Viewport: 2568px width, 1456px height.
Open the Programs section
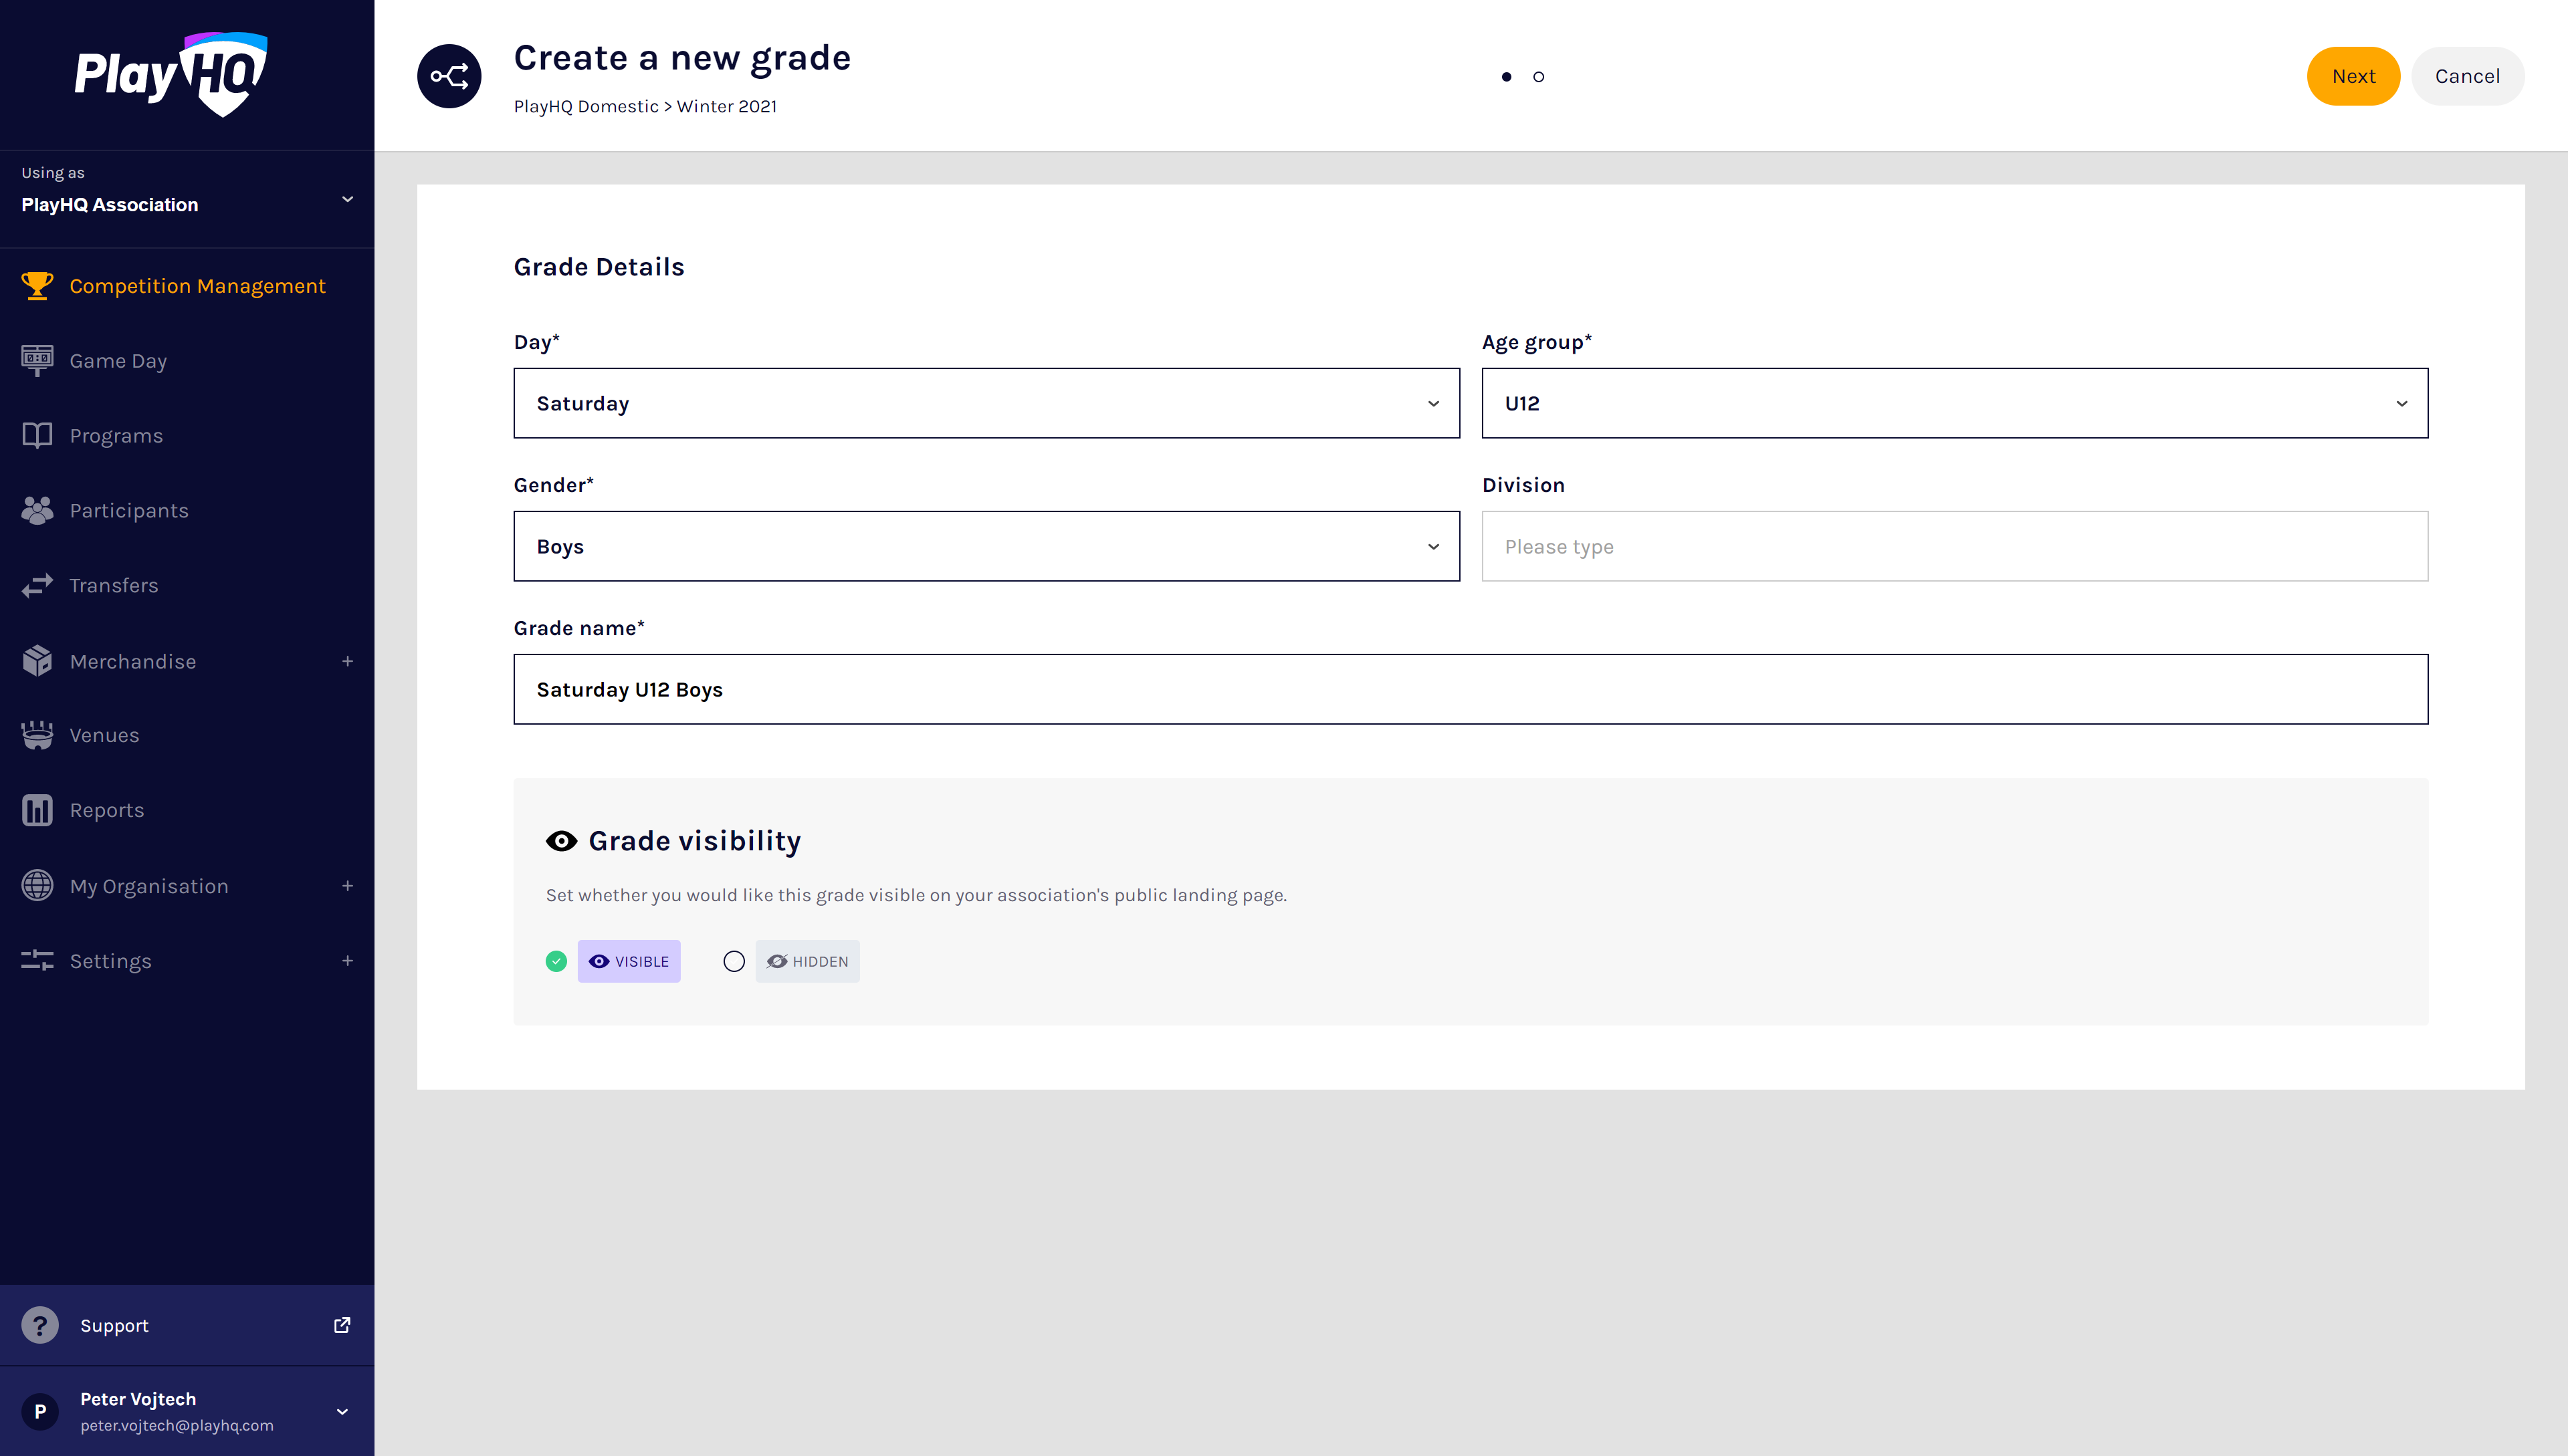point(116,435)
